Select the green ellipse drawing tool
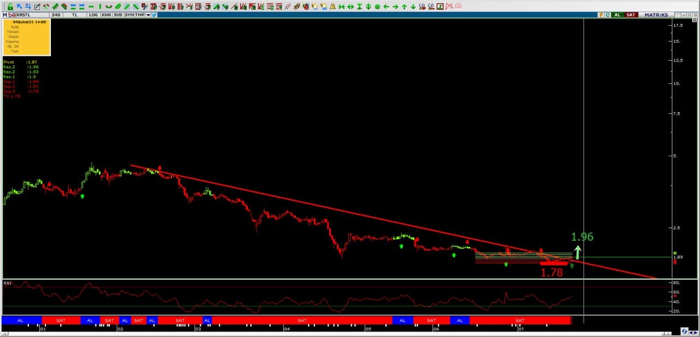Image resolution: width=700 pixels, height=337 pixels. tap(118, 7)
